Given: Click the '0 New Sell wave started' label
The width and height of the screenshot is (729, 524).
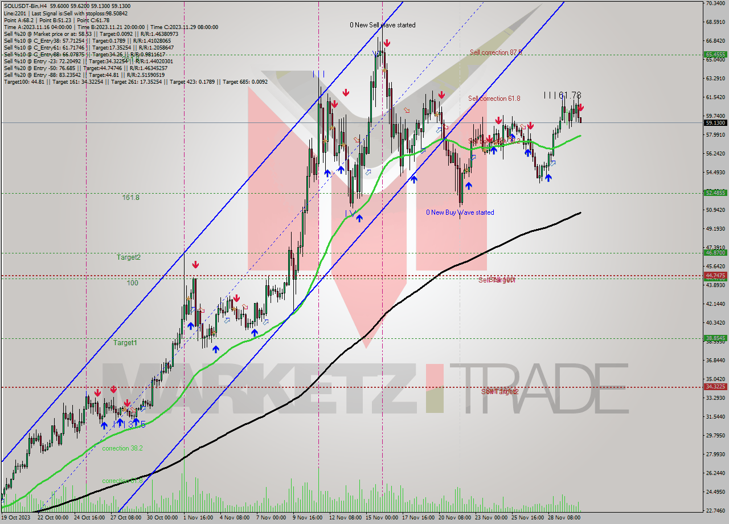Looking at the screenshot, I should tap(383, 25).
